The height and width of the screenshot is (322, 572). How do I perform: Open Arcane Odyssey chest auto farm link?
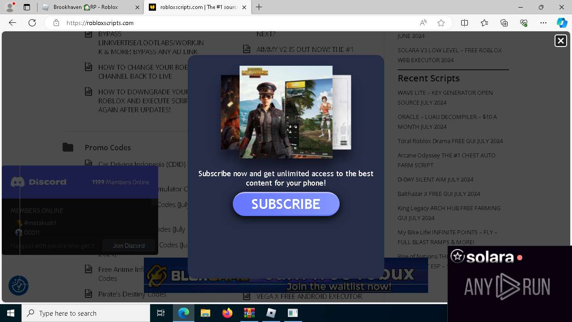(446, 160)
